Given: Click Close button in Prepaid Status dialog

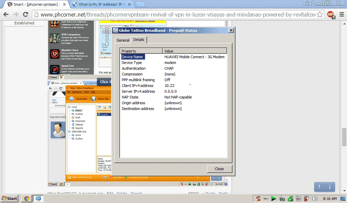Looking at the screenshot, I should click(x=219, y=169).
